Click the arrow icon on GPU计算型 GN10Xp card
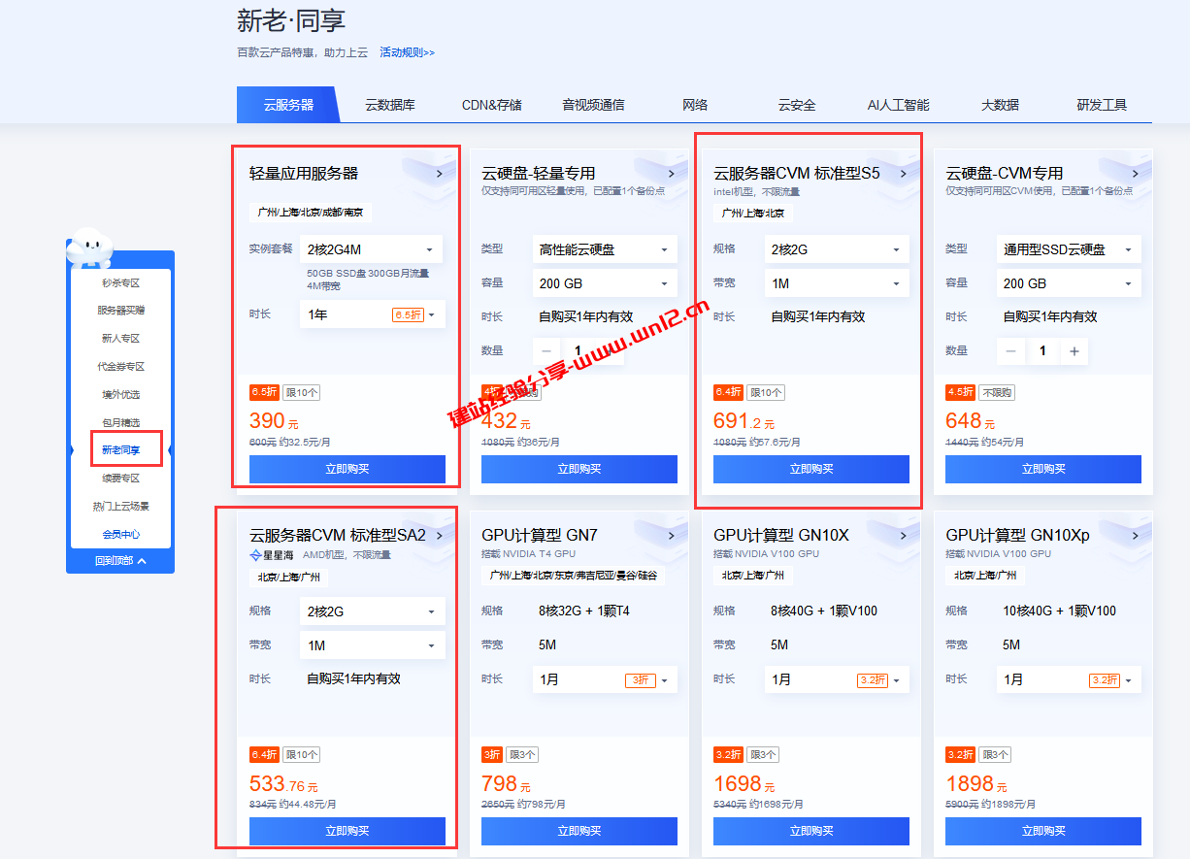Screen dimensions: 1190x859 1134,535
